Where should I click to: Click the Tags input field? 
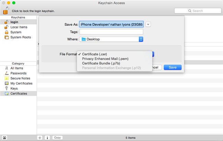tap(111, 32)
